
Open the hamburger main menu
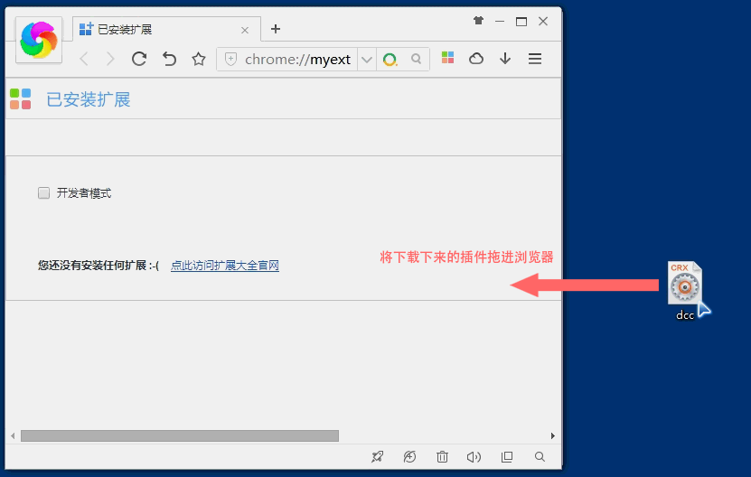point(535,59)
